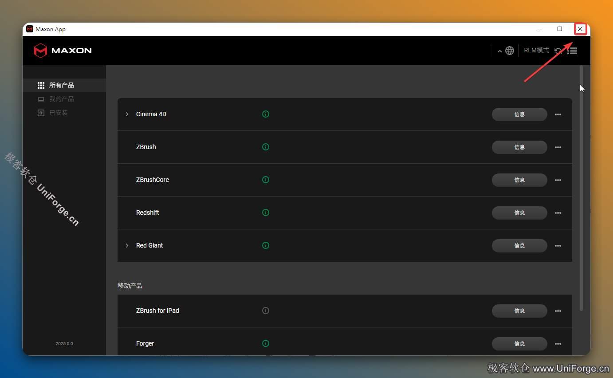The width and height of the screenshot is (613, 378).
Task: Open the three-dot menu for ZBrush for iPad
Action: coord(558,311)
